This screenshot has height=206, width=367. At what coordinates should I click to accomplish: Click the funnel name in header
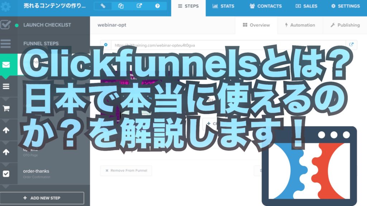[54, 6]
